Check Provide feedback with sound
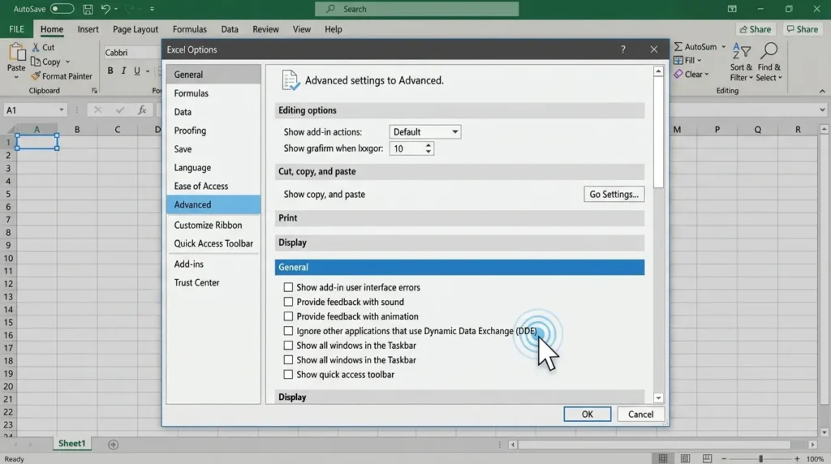831x464 pixels. 288,302
